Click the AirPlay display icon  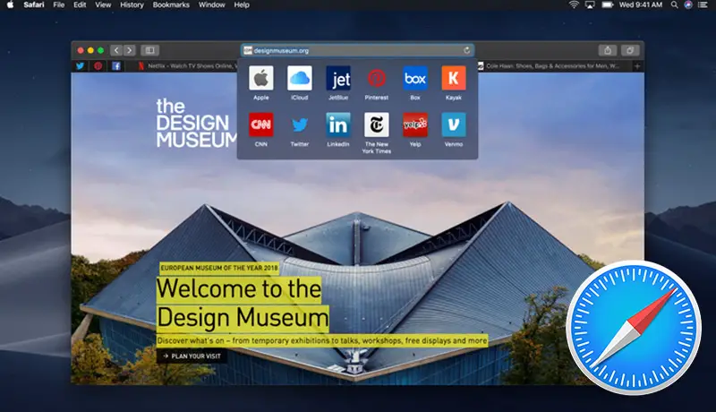pos(590,5)
